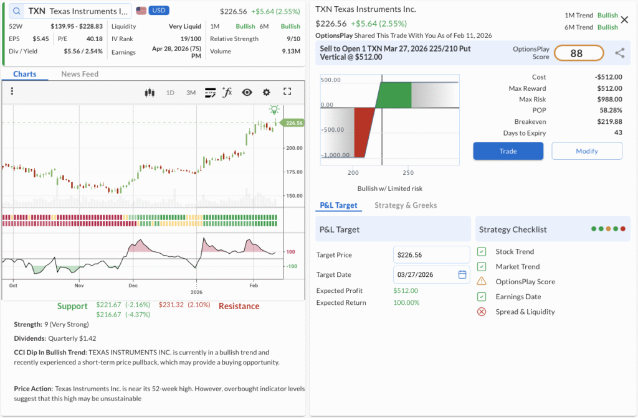Change the 1D chart interval
The image size is (638, 418).
pos(170,93)
